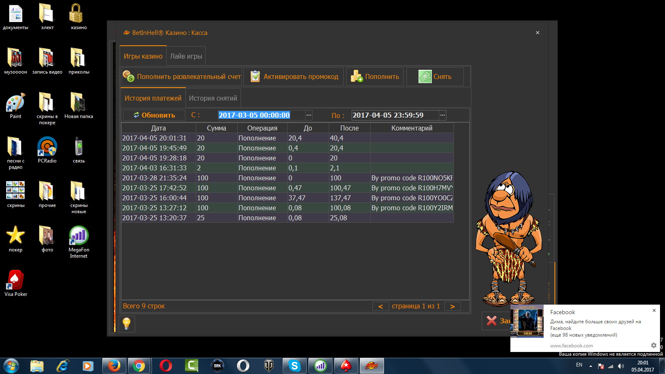Open the Visa Poker desktop shortcut

tap(15, 283)
